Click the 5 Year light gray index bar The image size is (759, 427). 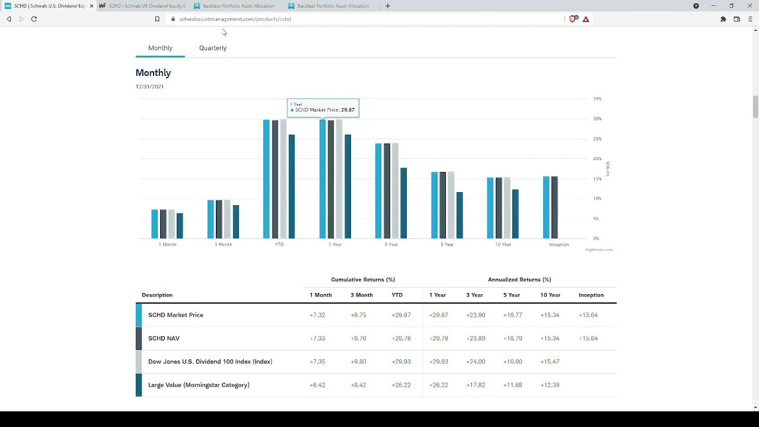tap(451, 205)
